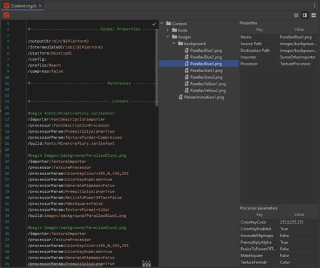Click ParallaxBlue3.png file icon
The width and height of the screenshot is (320, 268).
pos(186,64)
